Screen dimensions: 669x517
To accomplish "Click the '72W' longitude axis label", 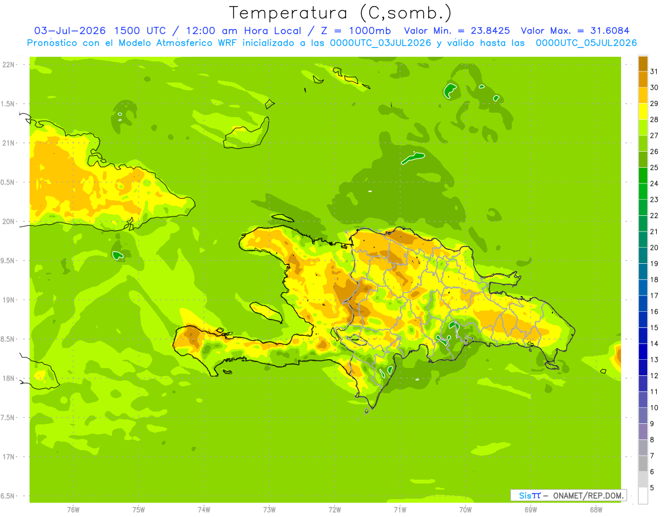I will [x=334, y=510].
